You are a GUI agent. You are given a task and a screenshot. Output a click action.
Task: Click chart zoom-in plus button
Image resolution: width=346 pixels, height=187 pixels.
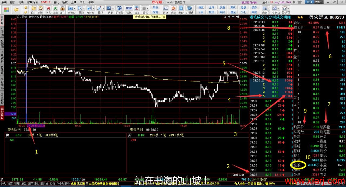coord(229,17)
